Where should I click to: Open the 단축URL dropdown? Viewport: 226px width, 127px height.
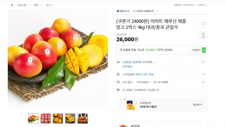click(207, 5)
